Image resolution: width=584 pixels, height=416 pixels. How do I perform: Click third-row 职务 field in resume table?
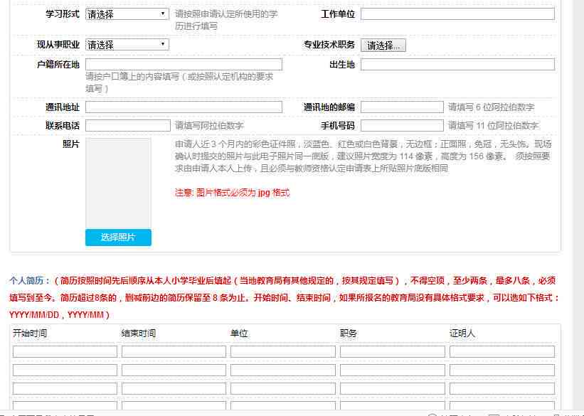click(392, 389)
